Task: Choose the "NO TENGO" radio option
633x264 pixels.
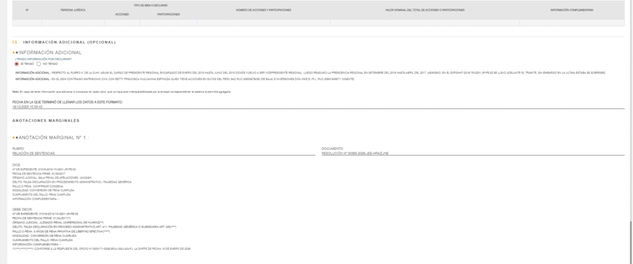Action: [40, 64]
